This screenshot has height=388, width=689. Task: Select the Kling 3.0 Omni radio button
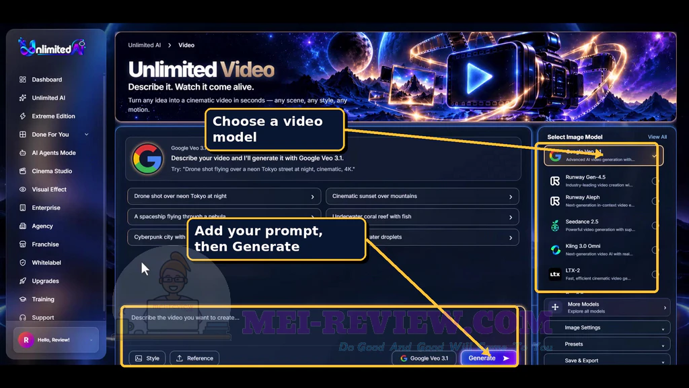coord(655,250)
